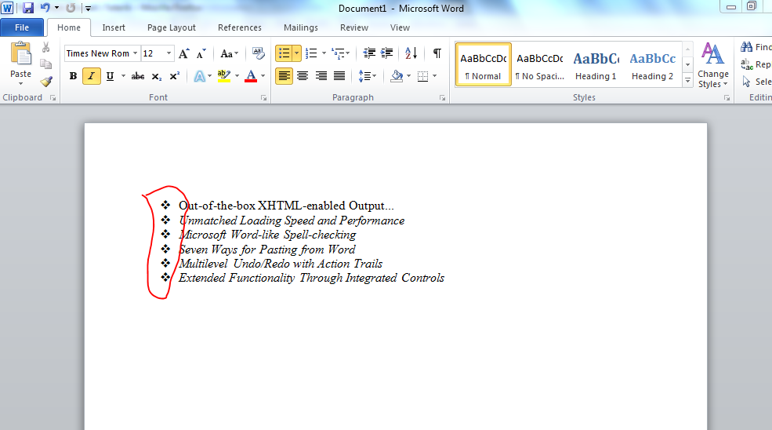Viewport: 772px width, 430px height.
Task: Toggle Align Text Right
Action: pos(321,76)
